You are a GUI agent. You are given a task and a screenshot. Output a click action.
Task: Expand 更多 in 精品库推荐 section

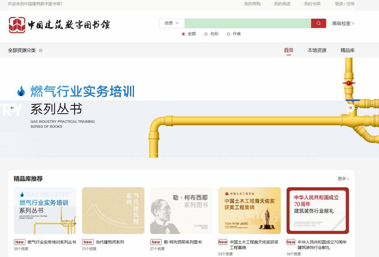click(343, 179)
